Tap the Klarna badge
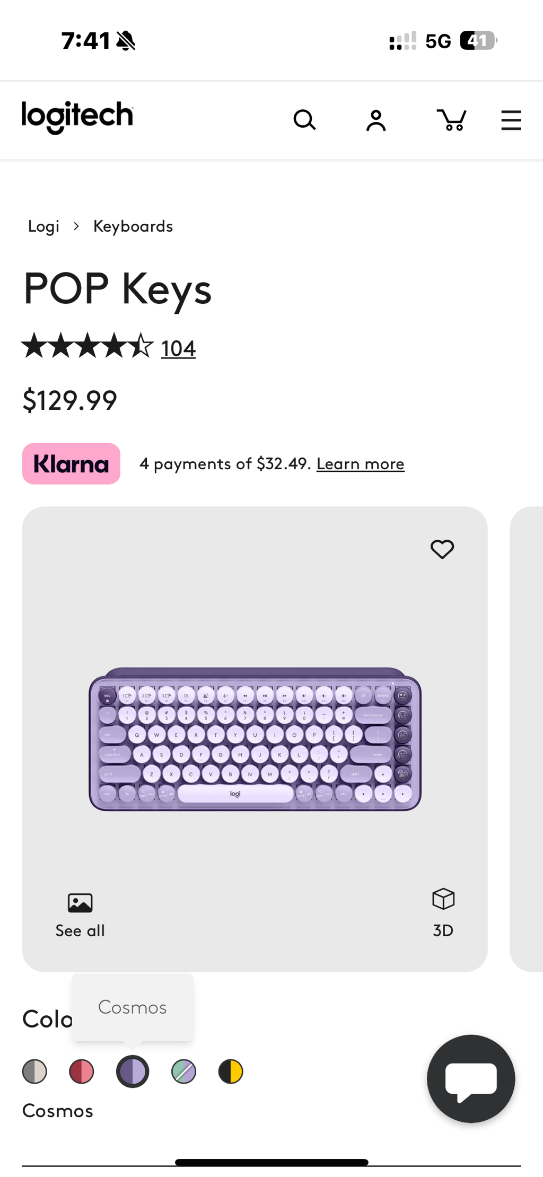Screen dimensions: 543x1177 [x=71, y=464]
